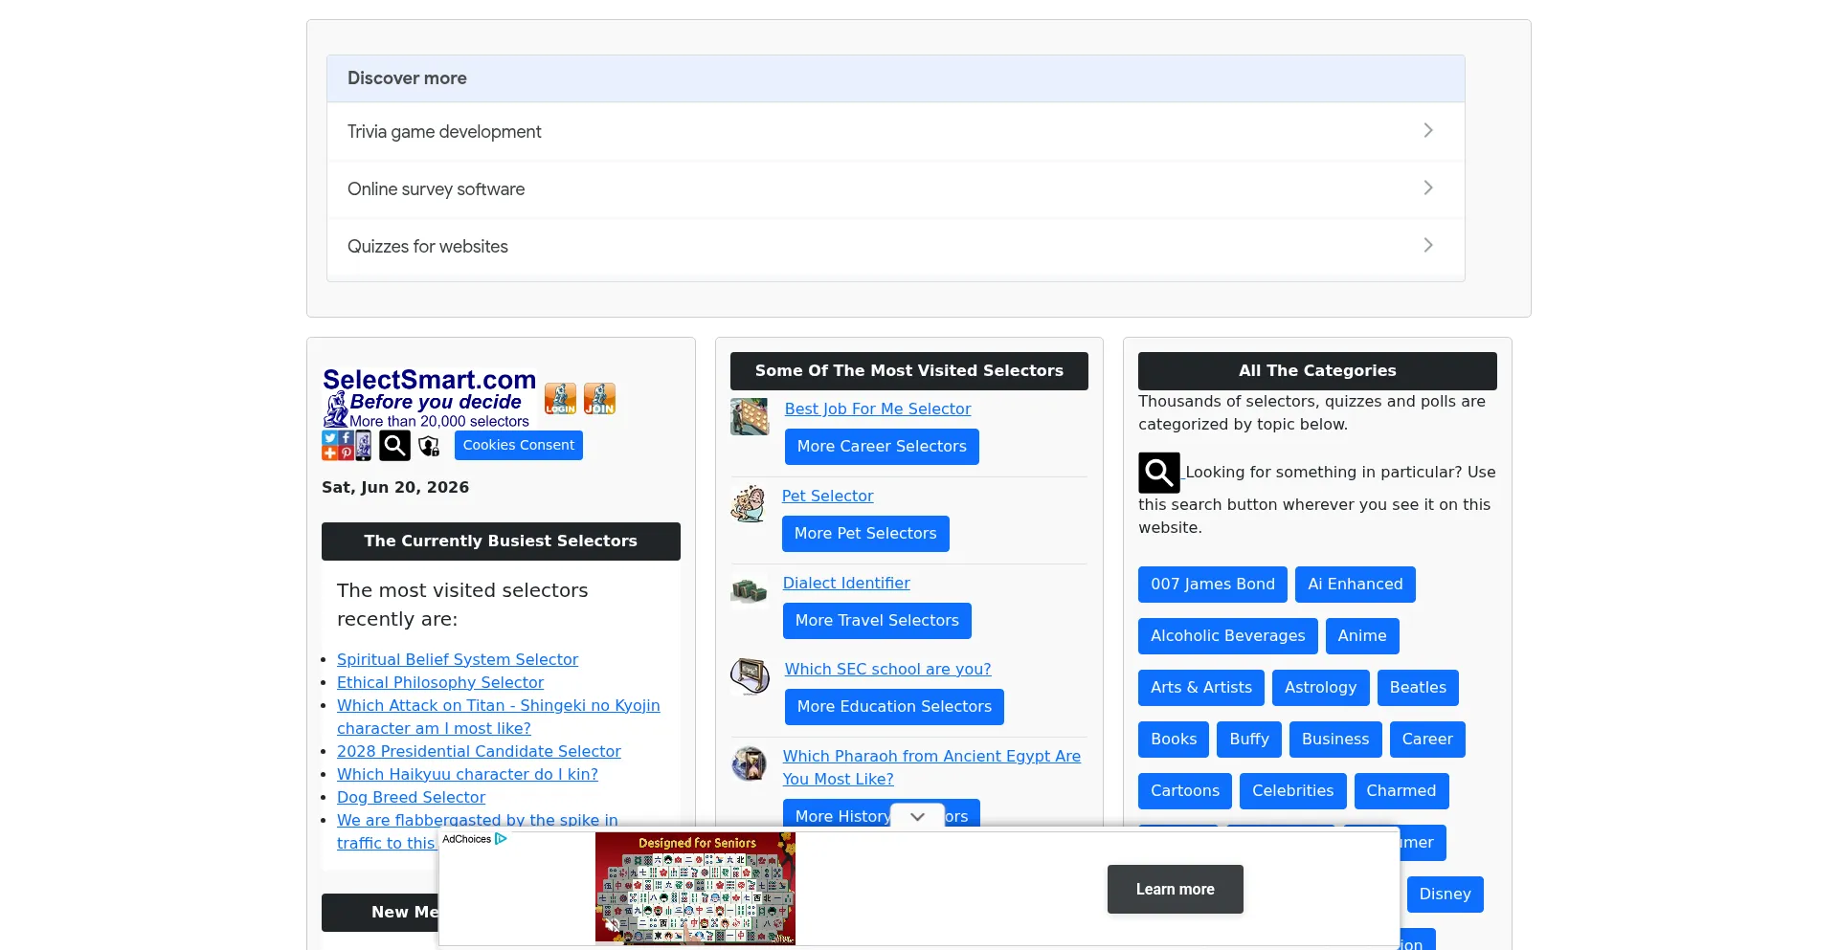
Task: Click the AdChoices icon on the ad
Action: 501,839
